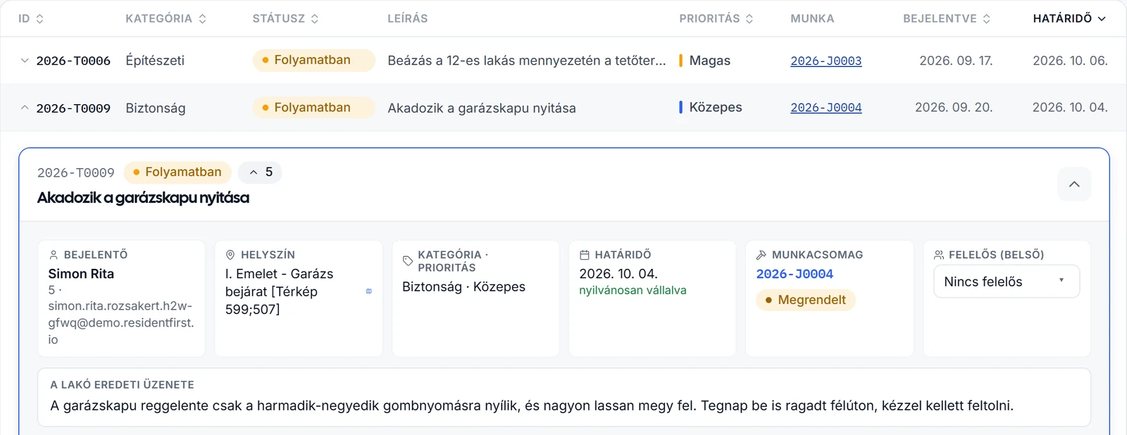Viewport: 1127px width, 435px height.
Task: Sort by KATEGÓRIA column arrows
Action: (202, 19)
